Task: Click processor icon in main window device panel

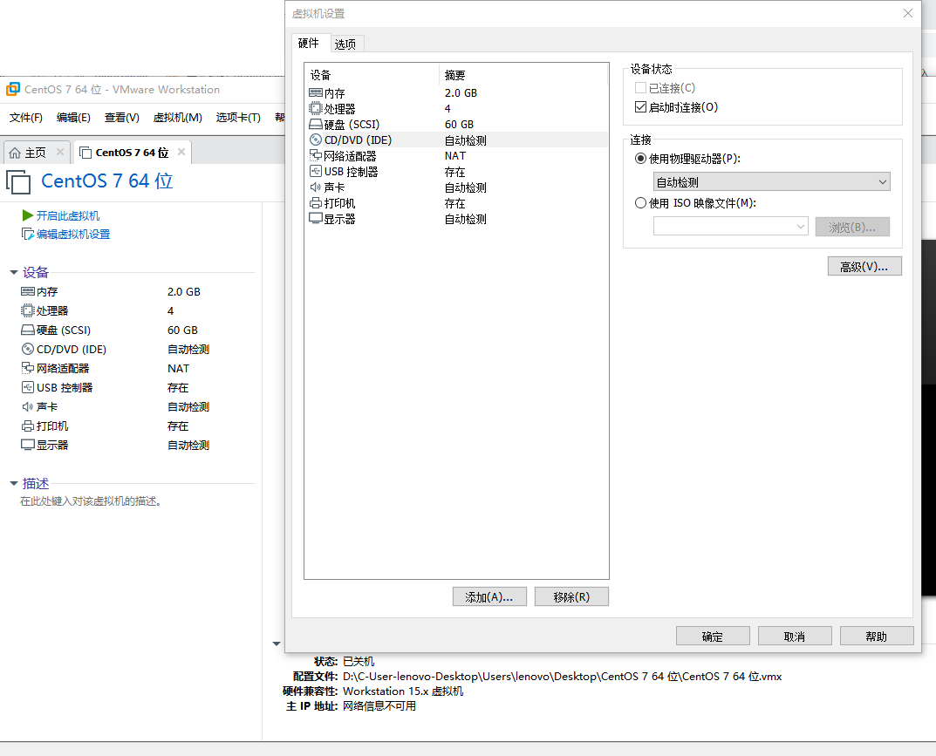Action: coord(28,310)
